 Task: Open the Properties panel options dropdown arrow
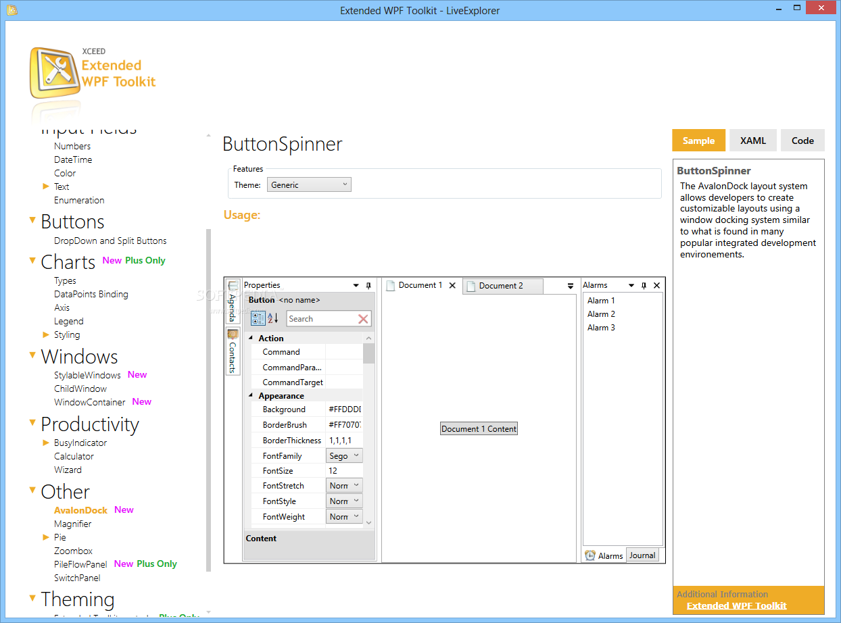[356, 286]
